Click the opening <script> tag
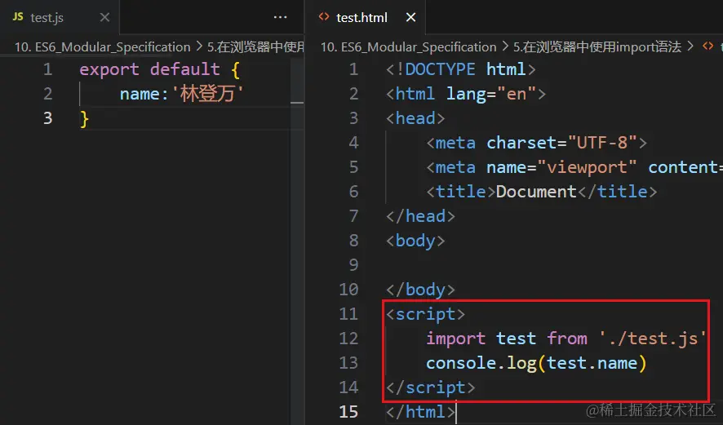This screenshot has height=425, width=723. pos(426,314)
